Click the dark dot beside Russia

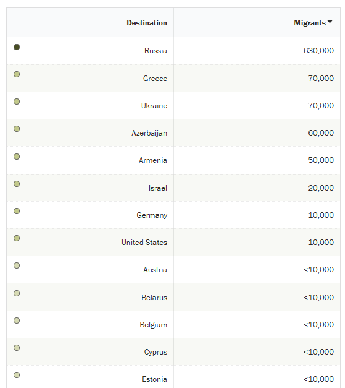click(17, 47)
